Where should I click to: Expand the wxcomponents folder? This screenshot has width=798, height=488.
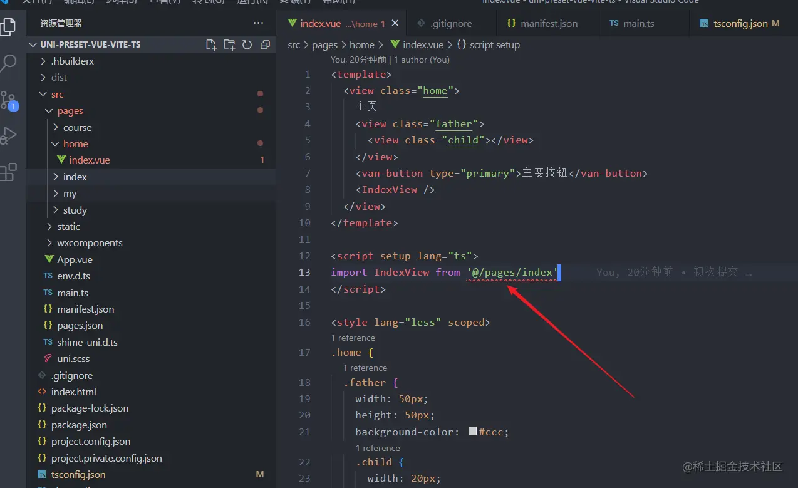[150, 243]
